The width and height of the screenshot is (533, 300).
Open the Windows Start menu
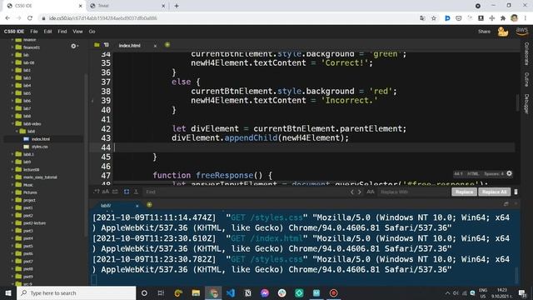[8, 292]
